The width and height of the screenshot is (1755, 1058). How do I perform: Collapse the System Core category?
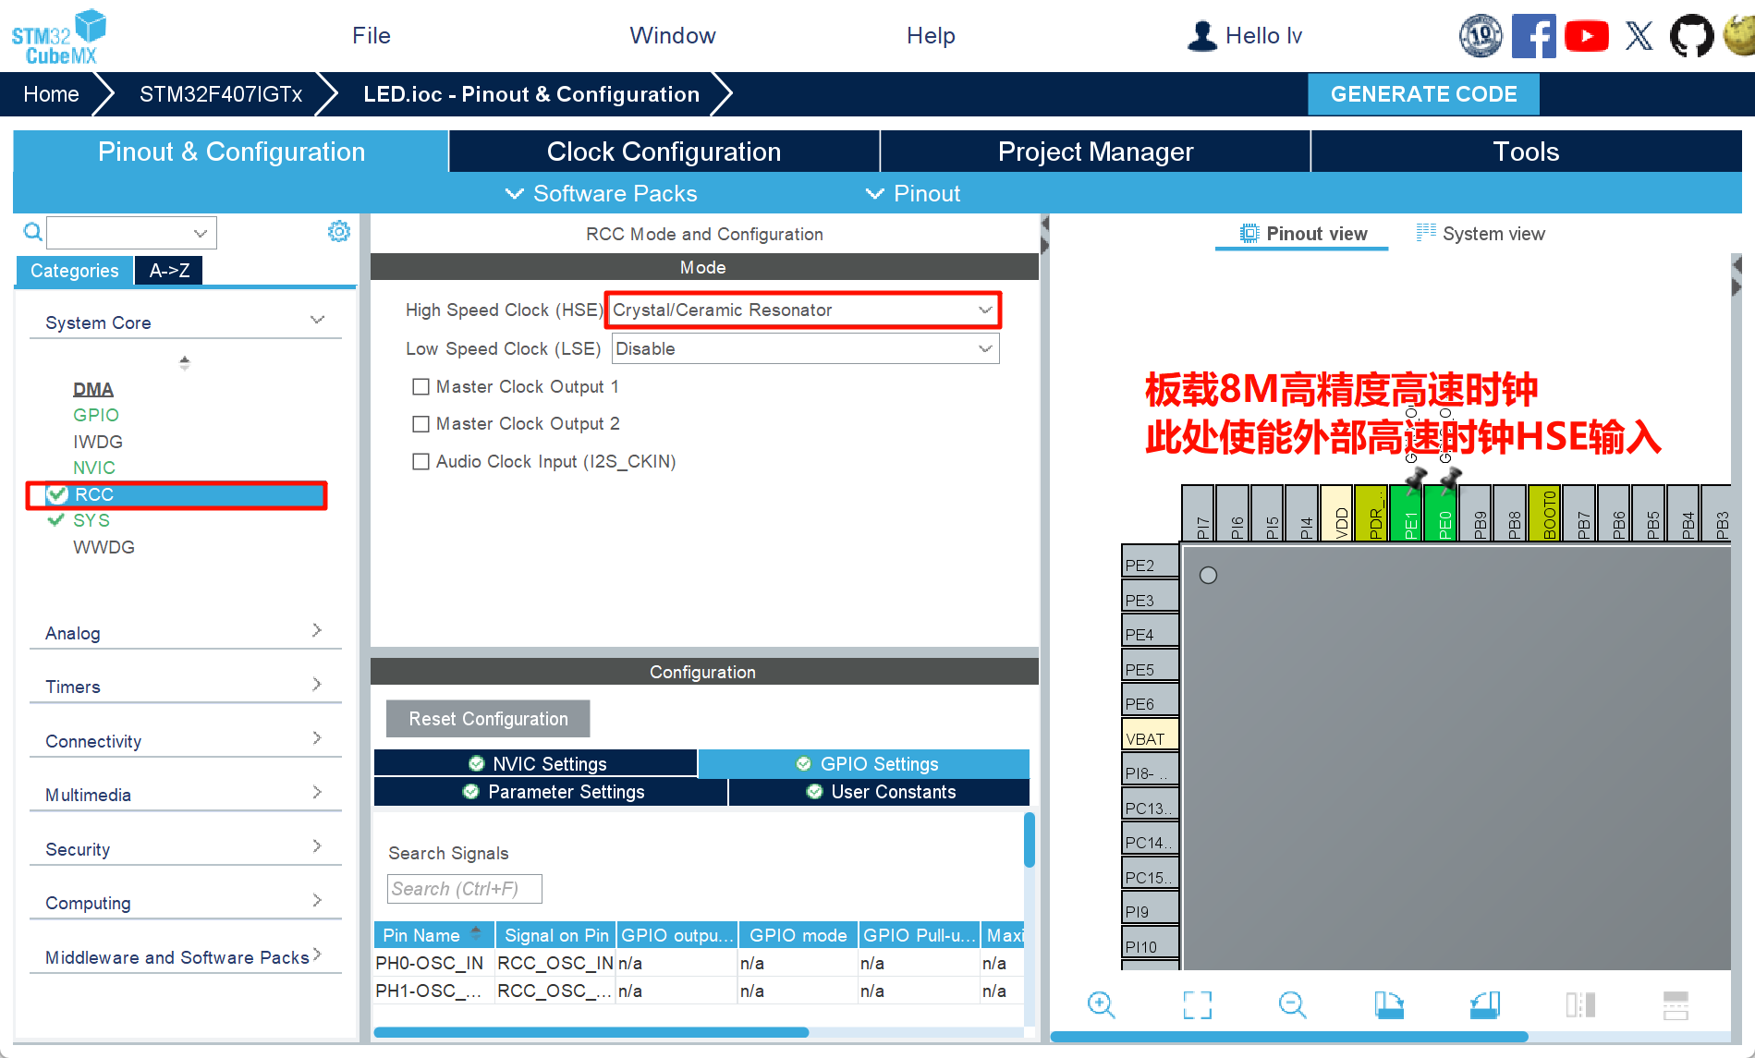click(x=317, y=319)
